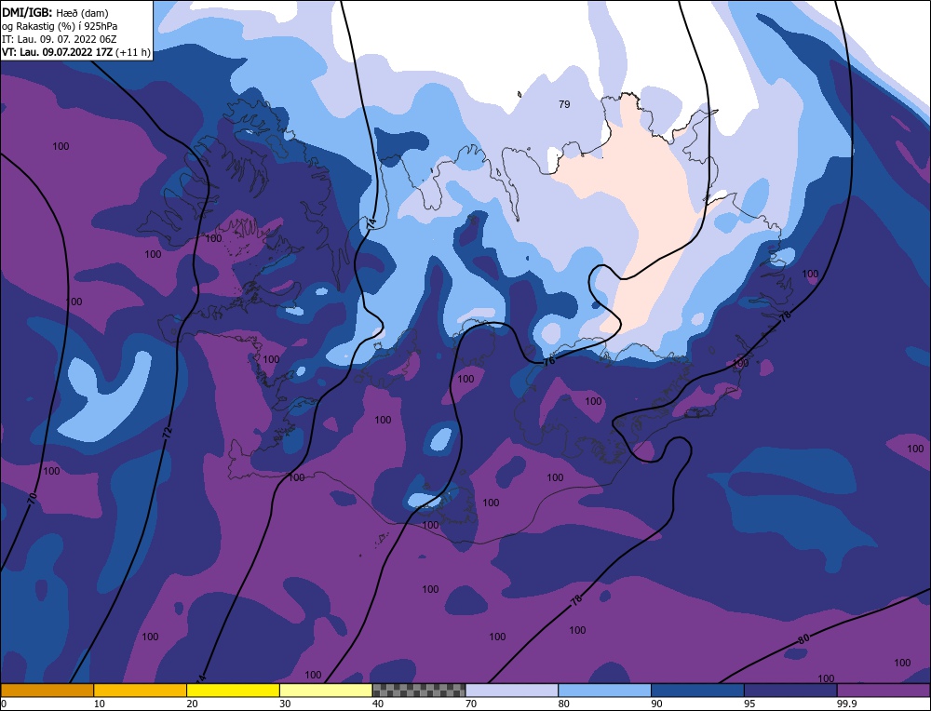Click the light blue 80–90 legend swatch
Viewport: 931px width, 711px height.
(x=604, y=691)
